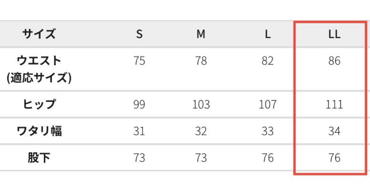Select the L size column header
The image size is (370, 188).
267,34
